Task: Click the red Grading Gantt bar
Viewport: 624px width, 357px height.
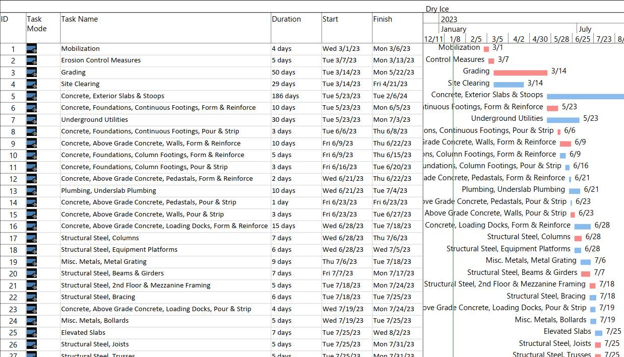Action: (x=520, y=73)
